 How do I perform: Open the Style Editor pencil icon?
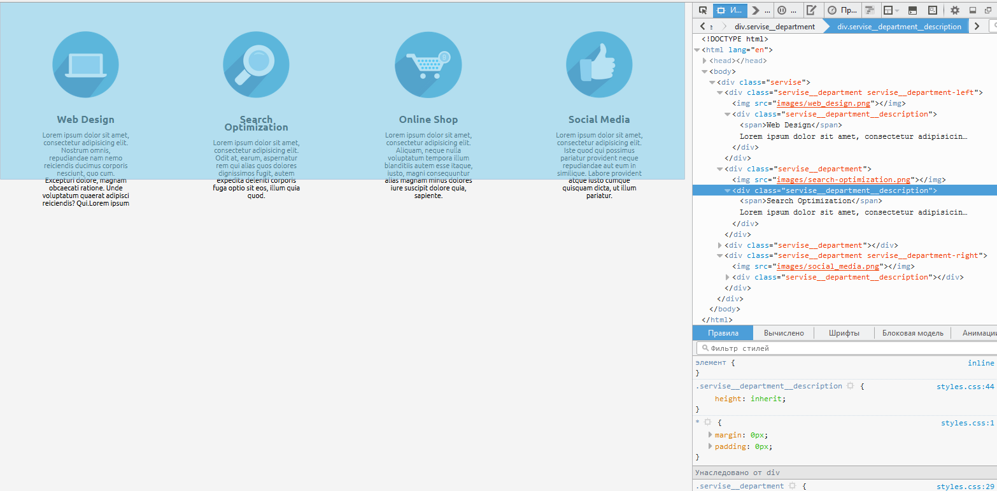tap(811, 10)
